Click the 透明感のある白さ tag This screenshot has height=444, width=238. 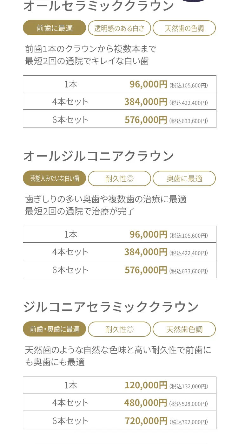point(119,28)
